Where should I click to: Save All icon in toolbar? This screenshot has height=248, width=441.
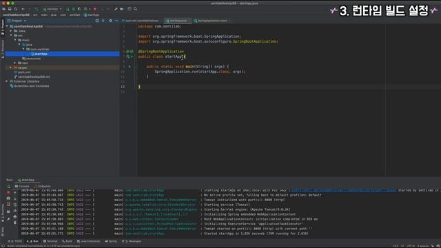pyautogui.click(x=10, y=9)
